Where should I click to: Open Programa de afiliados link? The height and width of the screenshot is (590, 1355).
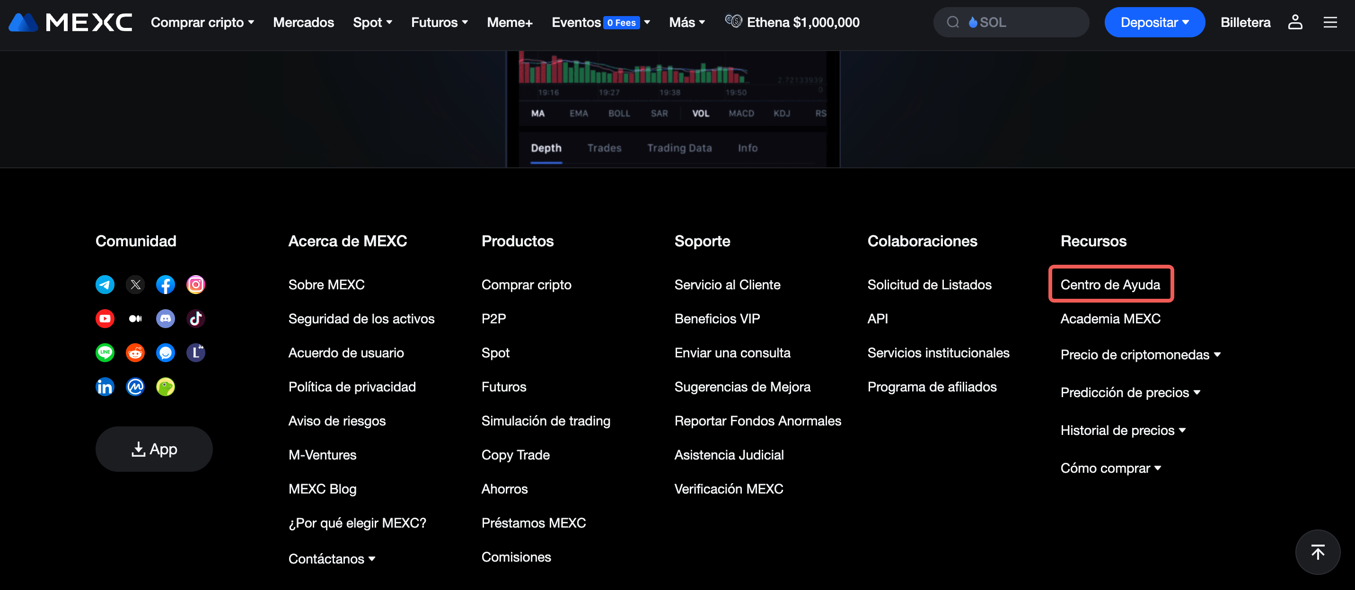pos(932,387)
